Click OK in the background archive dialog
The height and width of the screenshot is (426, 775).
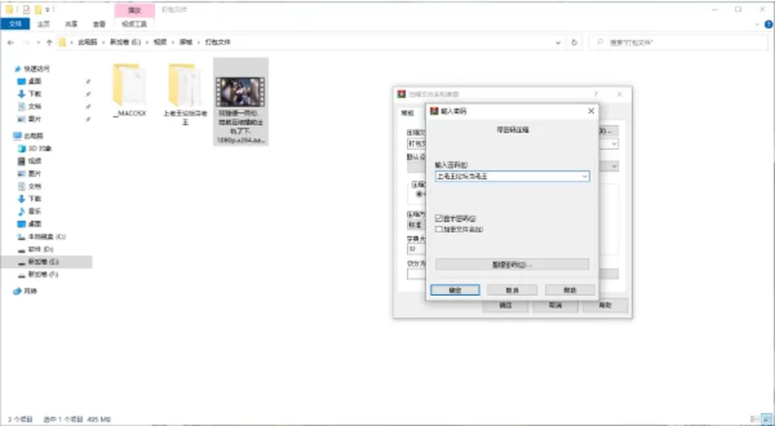505,306
